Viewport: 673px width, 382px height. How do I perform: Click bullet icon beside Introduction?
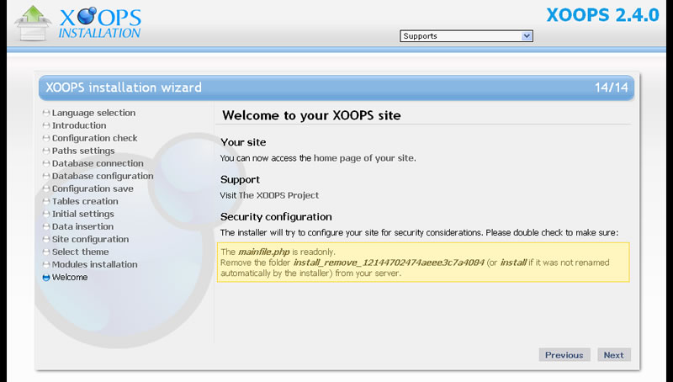click(46, 125)
